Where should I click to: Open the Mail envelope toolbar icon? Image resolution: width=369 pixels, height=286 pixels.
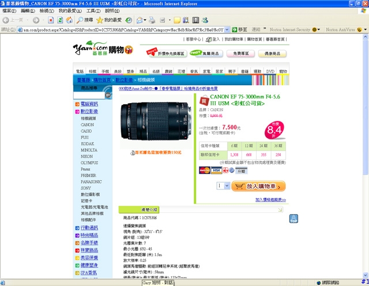pyautogui.click(x=140, y=20)
